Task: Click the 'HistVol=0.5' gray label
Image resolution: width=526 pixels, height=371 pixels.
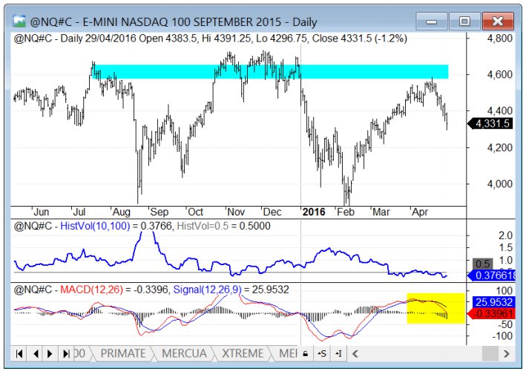Action: tap(203, 226)
